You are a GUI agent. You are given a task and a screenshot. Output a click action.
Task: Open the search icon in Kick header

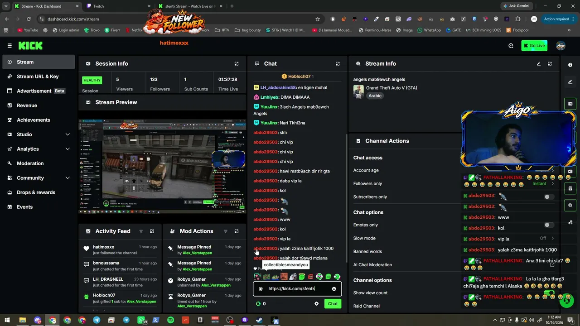511,46
